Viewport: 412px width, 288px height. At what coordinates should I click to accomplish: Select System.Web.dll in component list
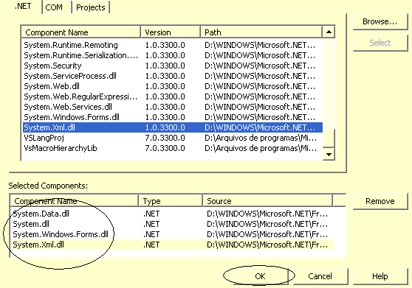(x=172, y=86)
